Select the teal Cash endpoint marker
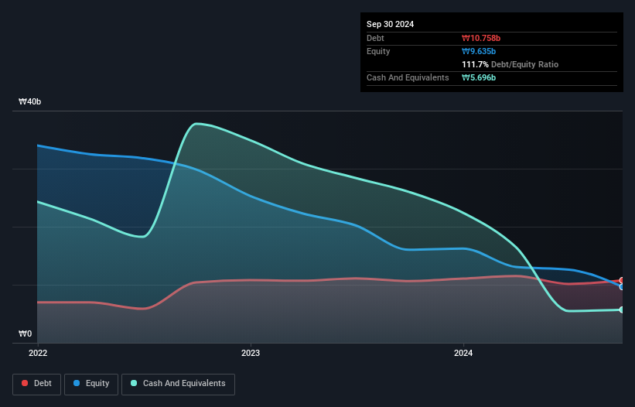Image resolution: width=635 pixels, height=407 pixels. click(622, 310)
